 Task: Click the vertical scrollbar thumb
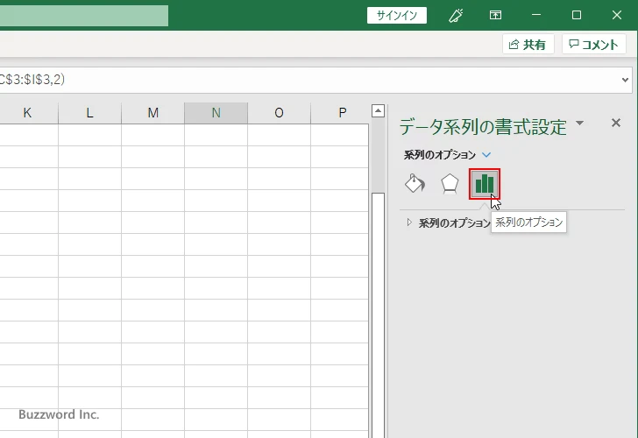pyautogui.click(x=378, y=315)
